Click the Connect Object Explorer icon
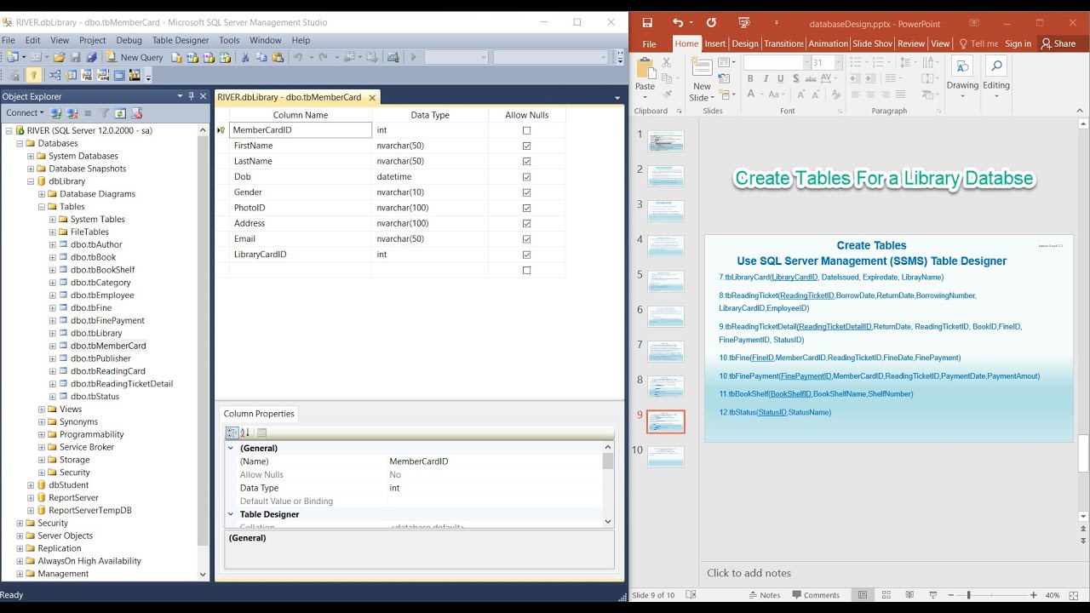 point(56,113)
